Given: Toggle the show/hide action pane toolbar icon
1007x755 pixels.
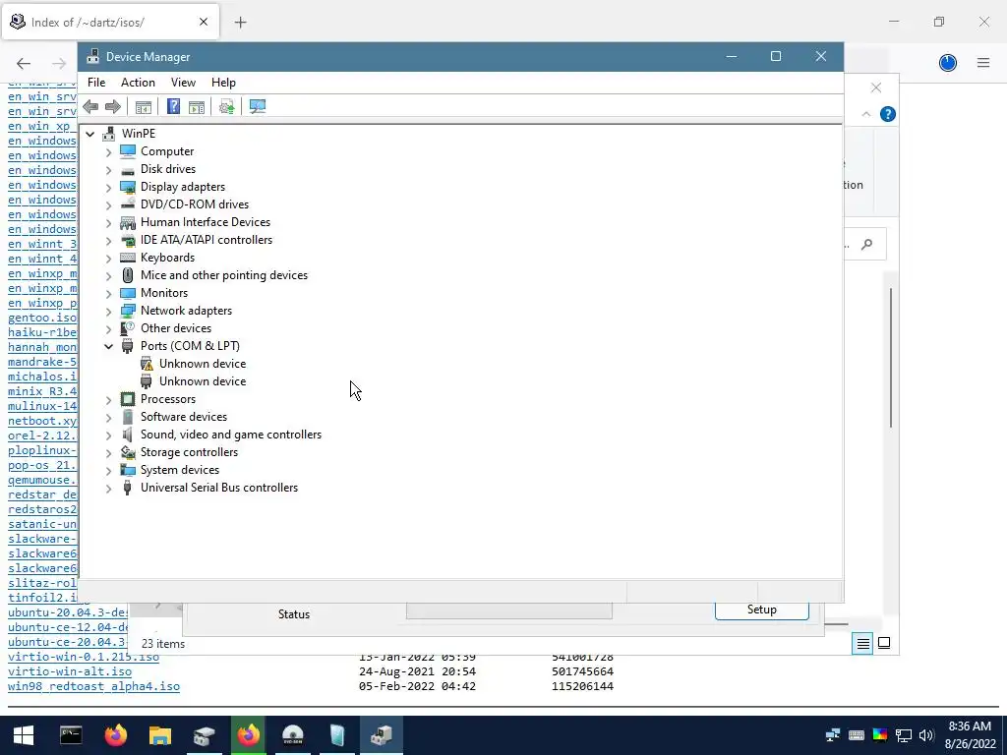Looking at the screenshot, I should tap(197, 106).
